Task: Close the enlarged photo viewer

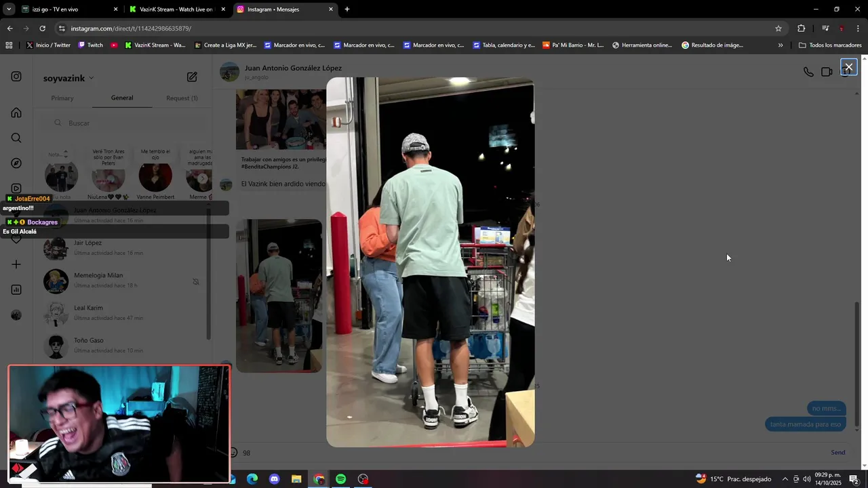Action: (848, 67)
